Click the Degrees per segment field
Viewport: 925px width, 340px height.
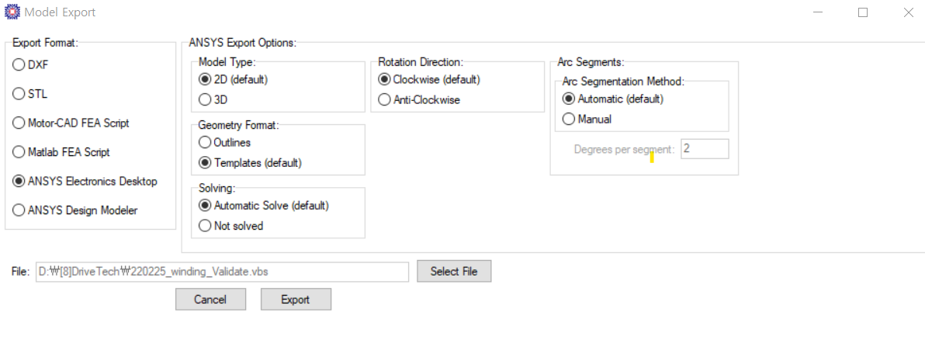tap(705, 149)
